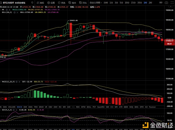
Task: Open the 自定义周期 custom period dropdown
Action: coord(95,3)
